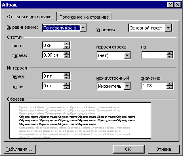Screen dimensions: 183x156
Task: Click the Уровень: label
Action: click(106, 30)
